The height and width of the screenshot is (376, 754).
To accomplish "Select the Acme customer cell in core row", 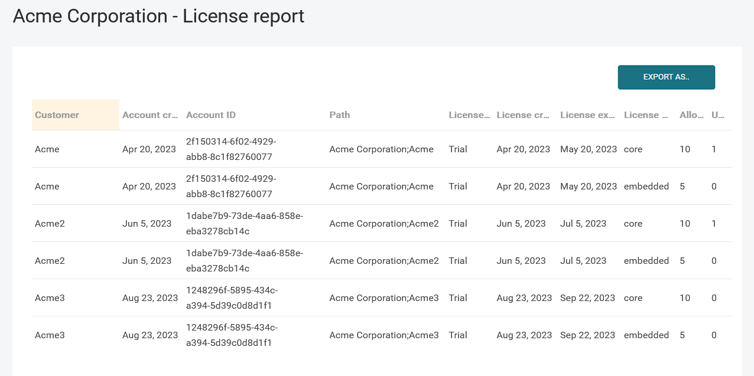I will click(x=47, y=149).
